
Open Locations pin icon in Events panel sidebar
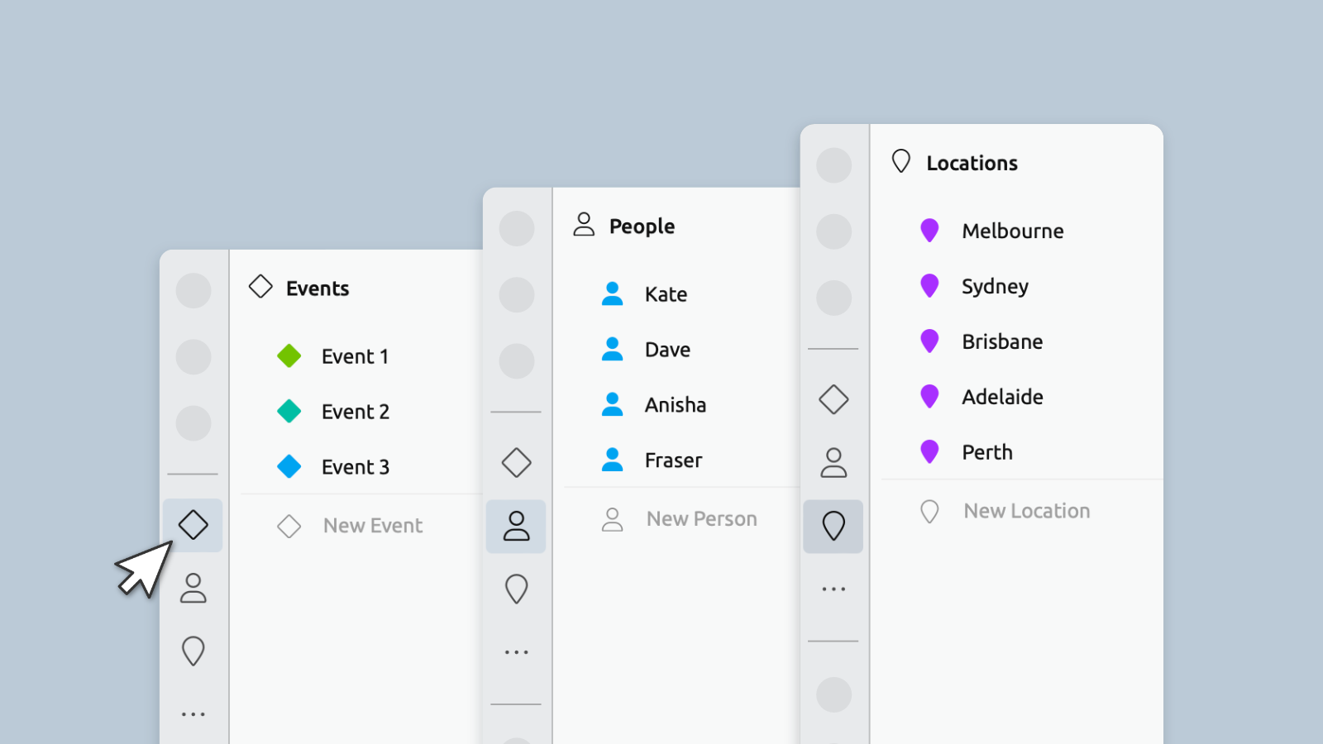click(x=193, y=651)
